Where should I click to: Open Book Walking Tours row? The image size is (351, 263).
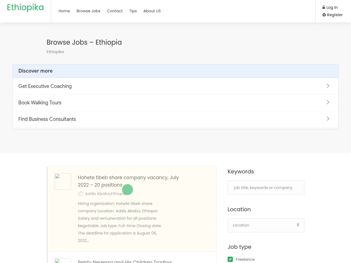pos(175,102)
